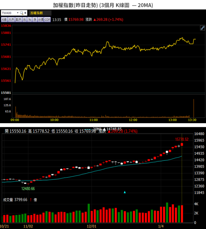This screenshot has width=206, height=229.
Task: Click the price value 15769.98
Action: click(76, 20)
